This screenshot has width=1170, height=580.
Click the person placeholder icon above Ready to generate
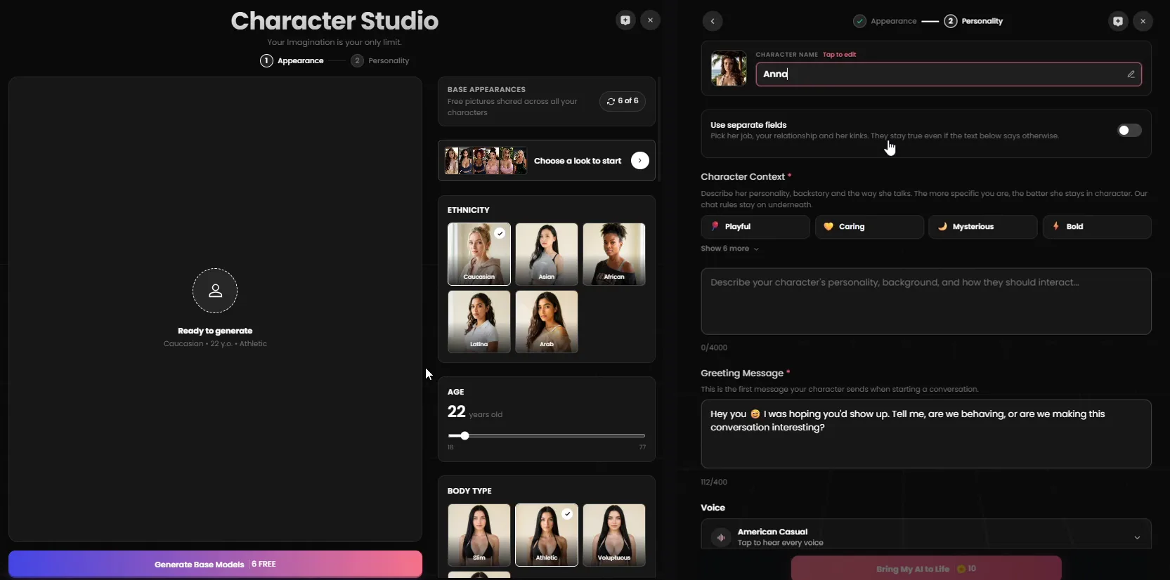coord(215,291)
